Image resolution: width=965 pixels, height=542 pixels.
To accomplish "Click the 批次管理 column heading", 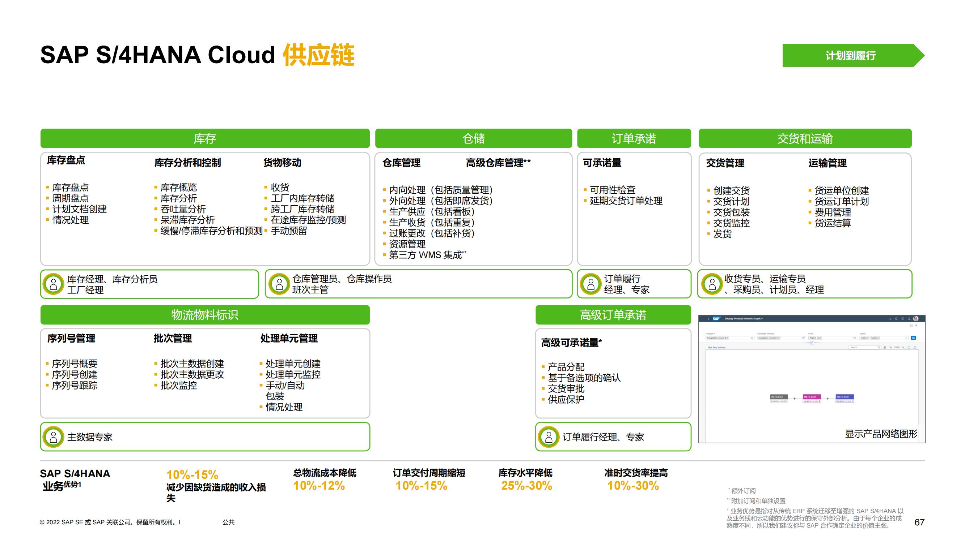I will pyautogui.click(x=173, y=339).
